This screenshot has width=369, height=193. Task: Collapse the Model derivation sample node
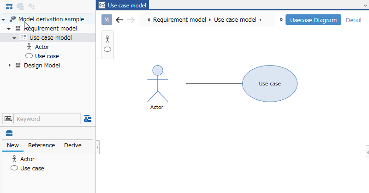[3, 19]
